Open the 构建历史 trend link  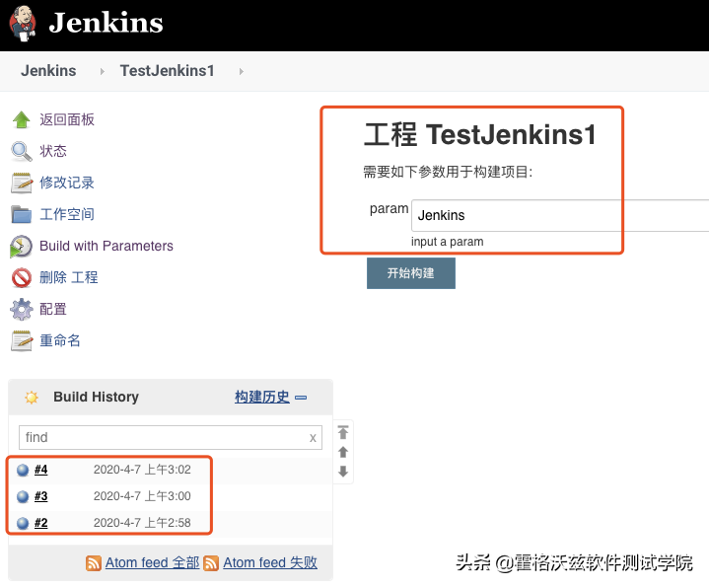261,397
